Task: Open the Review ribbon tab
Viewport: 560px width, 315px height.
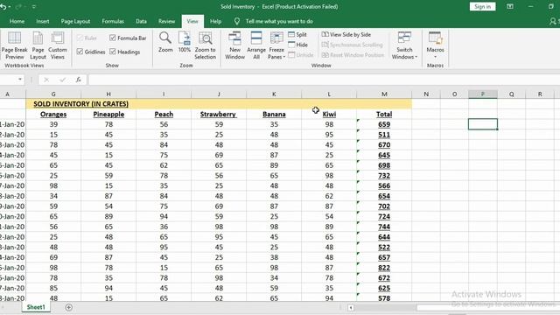Action: 167,21
